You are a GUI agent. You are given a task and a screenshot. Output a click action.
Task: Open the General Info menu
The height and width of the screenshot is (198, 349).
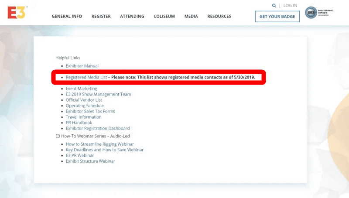[67, 17]
